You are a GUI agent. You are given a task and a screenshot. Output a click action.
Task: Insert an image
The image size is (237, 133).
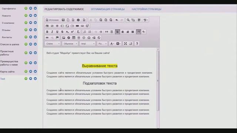pos(64,38)
